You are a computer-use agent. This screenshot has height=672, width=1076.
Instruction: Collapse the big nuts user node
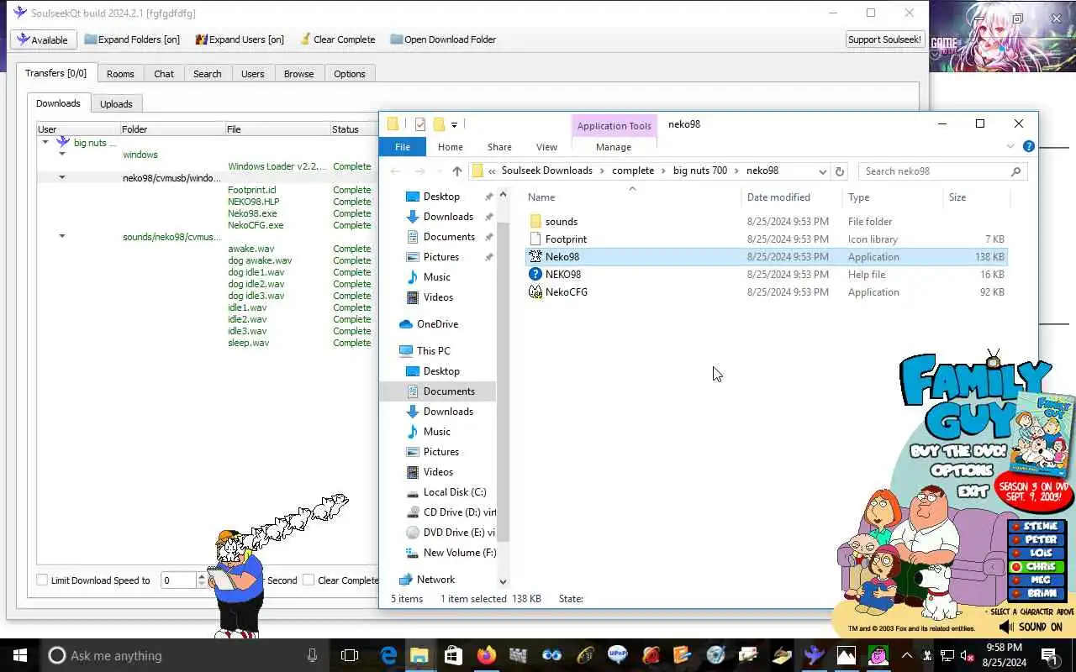tap(45, 143)
